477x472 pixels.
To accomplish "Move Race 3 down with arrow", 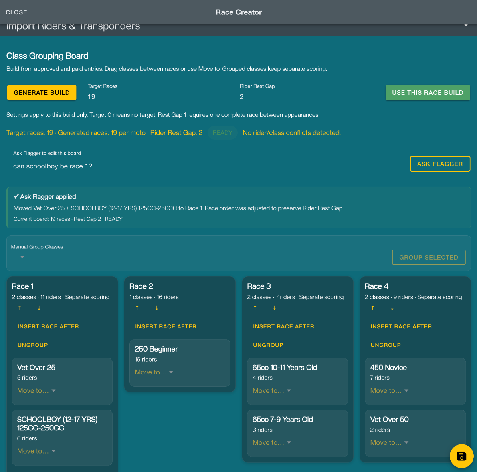I will [275, 308].
